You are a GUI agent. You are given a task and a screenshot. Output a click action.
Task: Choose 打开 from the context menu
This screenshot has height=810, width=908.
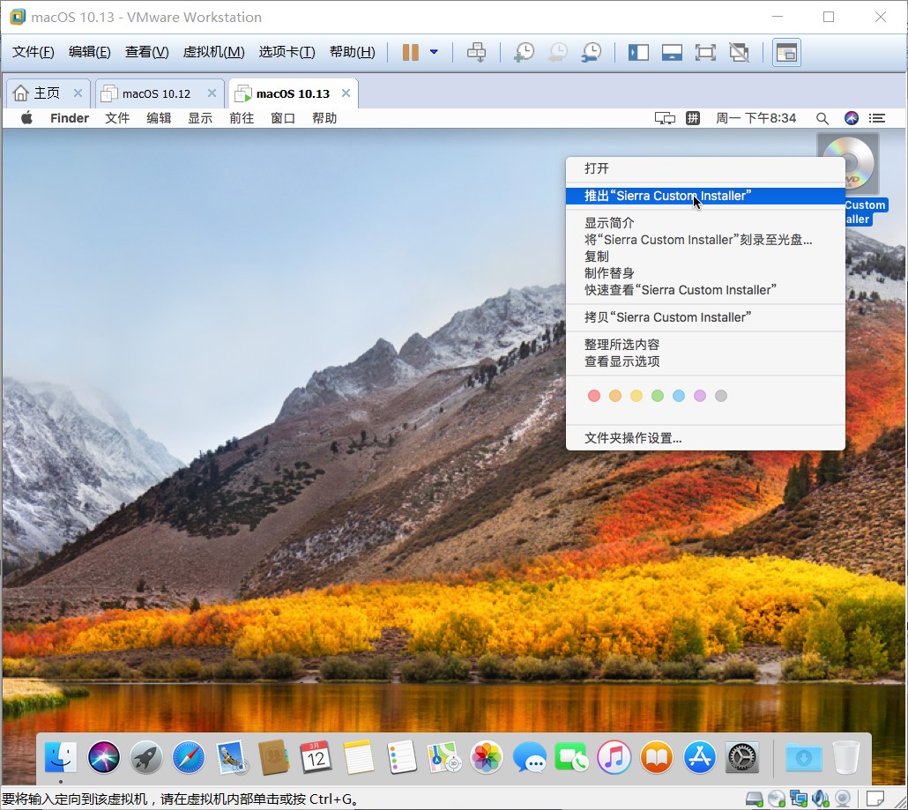pyautogui.click(x=705, y=168)
